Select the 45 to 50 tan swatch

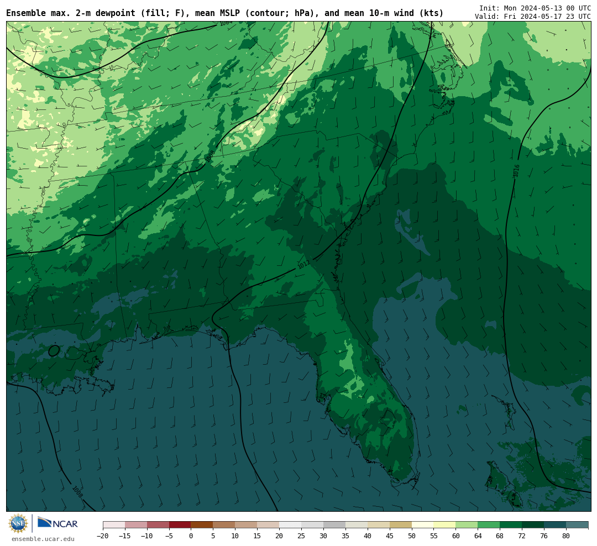401,525
